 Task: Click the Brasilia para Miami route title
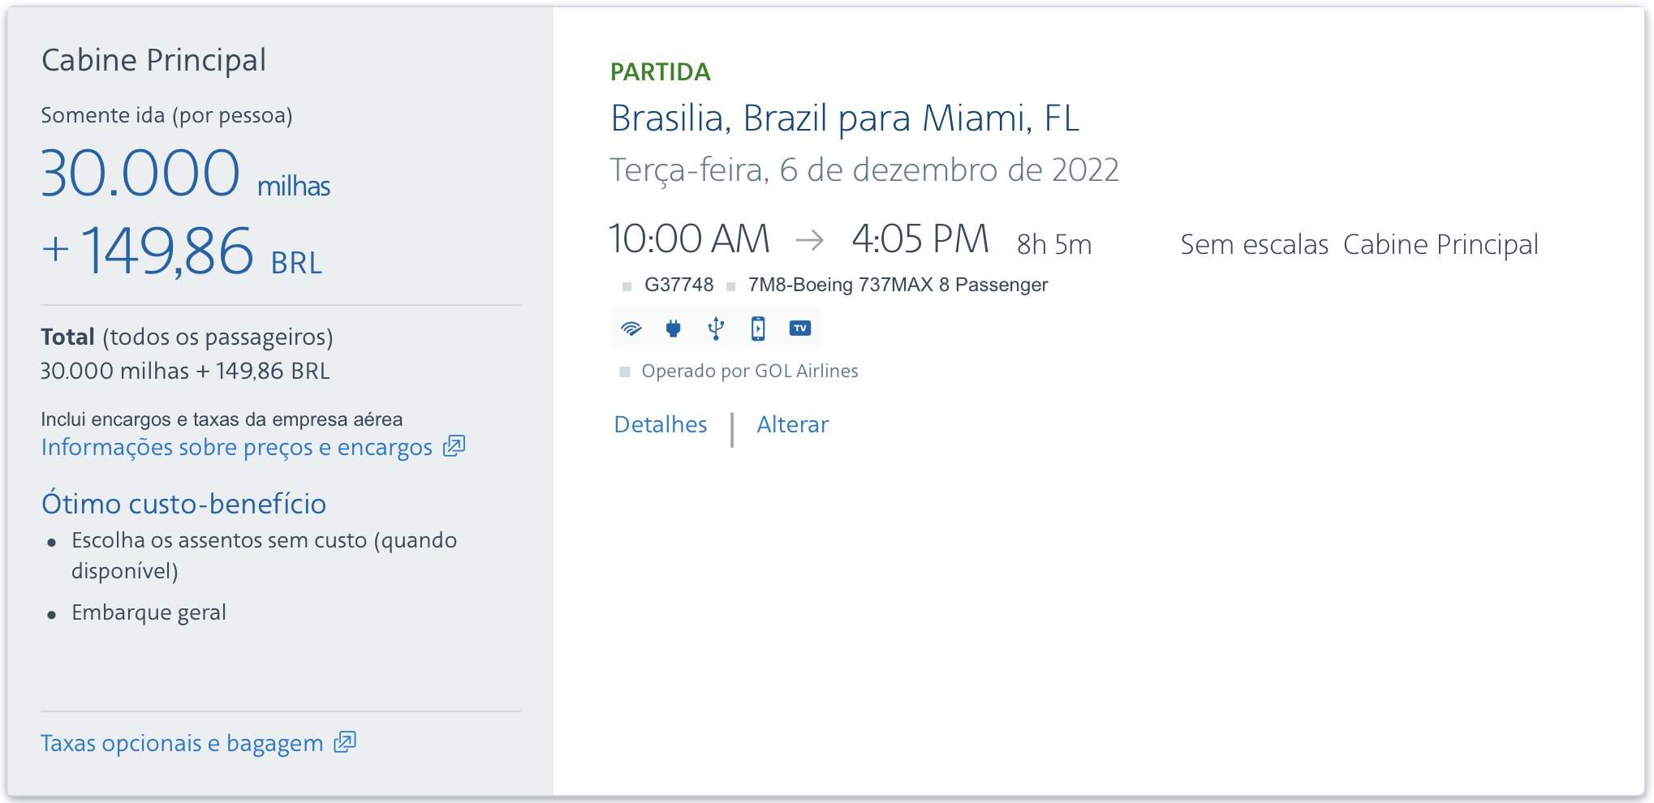(x=844, y=118)
